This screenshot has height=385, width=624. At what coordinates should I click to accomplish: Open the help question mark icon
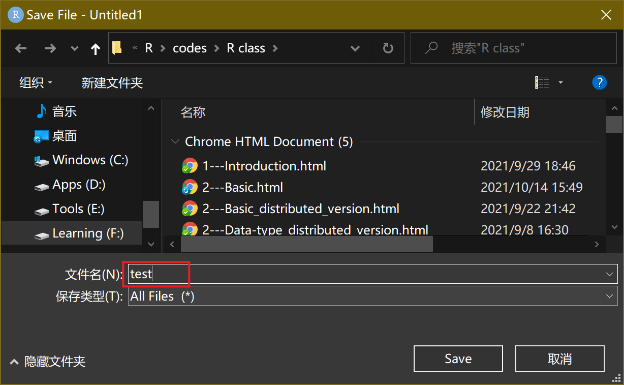600,82
